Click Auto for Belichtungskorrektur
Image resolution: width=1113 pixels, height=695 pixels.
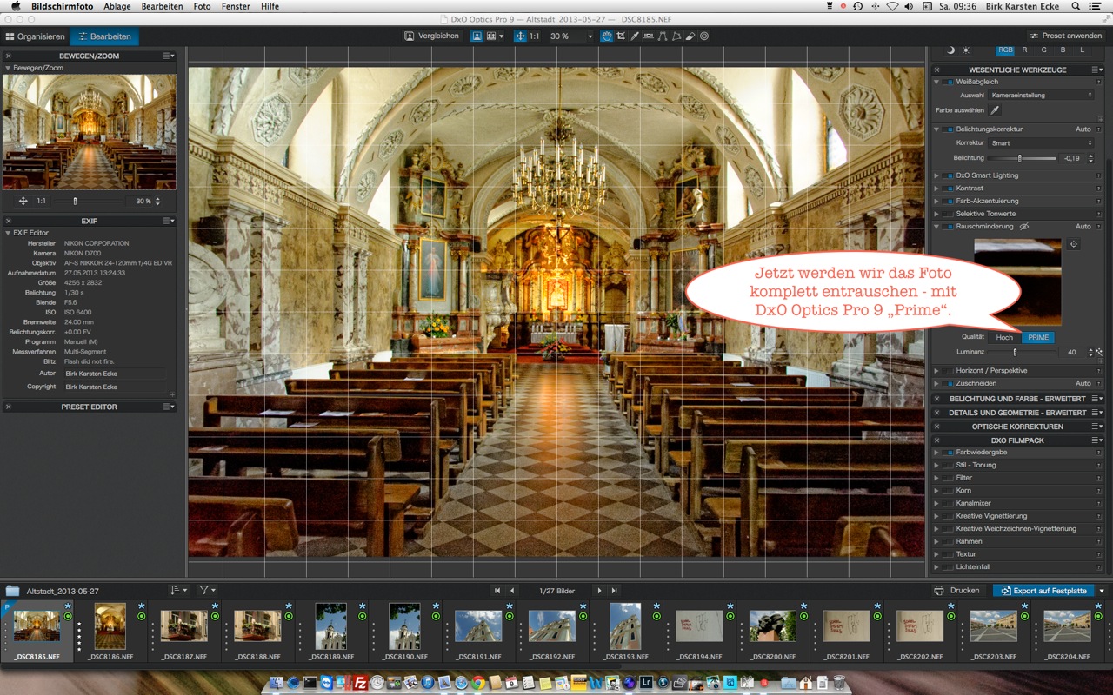(1083, 129)
